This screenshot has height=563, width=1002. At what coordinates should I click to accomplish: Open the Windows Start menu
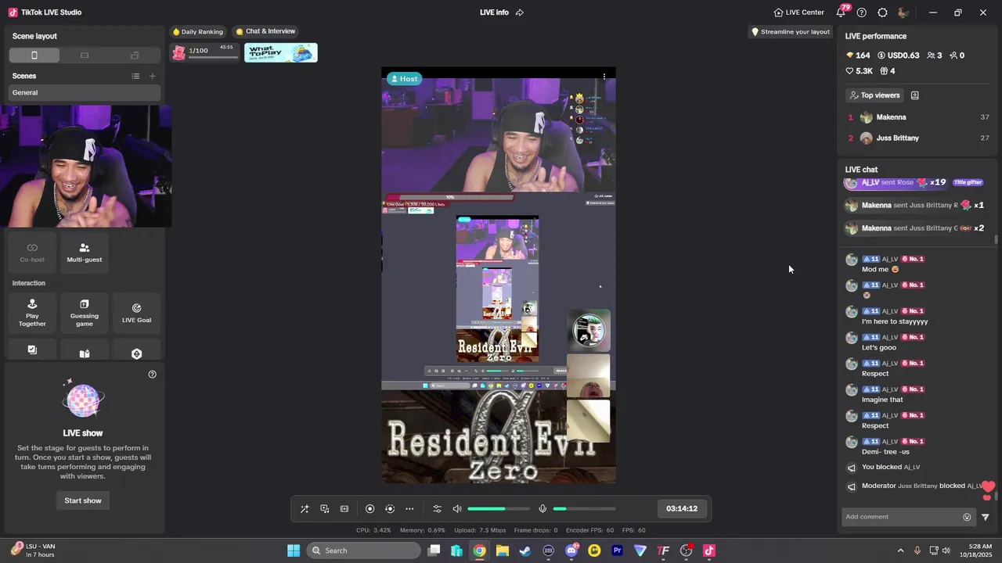tap(294, 550)
